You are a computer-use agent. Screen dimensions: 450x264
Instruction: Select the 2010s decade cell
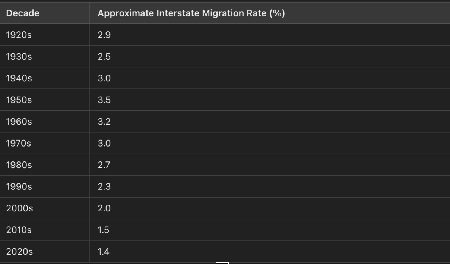[x=19, y=230]
